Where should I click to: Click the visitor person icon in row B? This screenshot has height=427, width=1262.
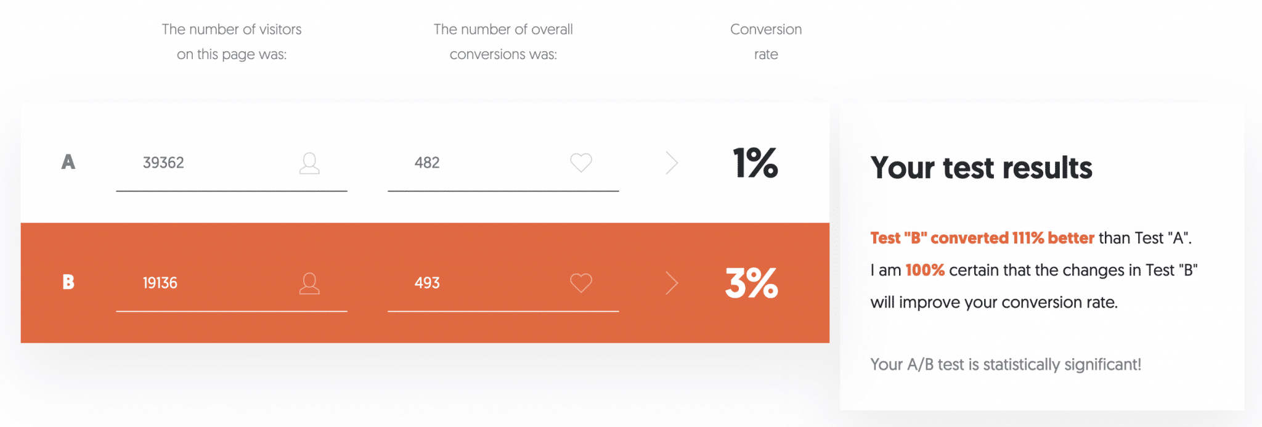click(x=309, y=283)
